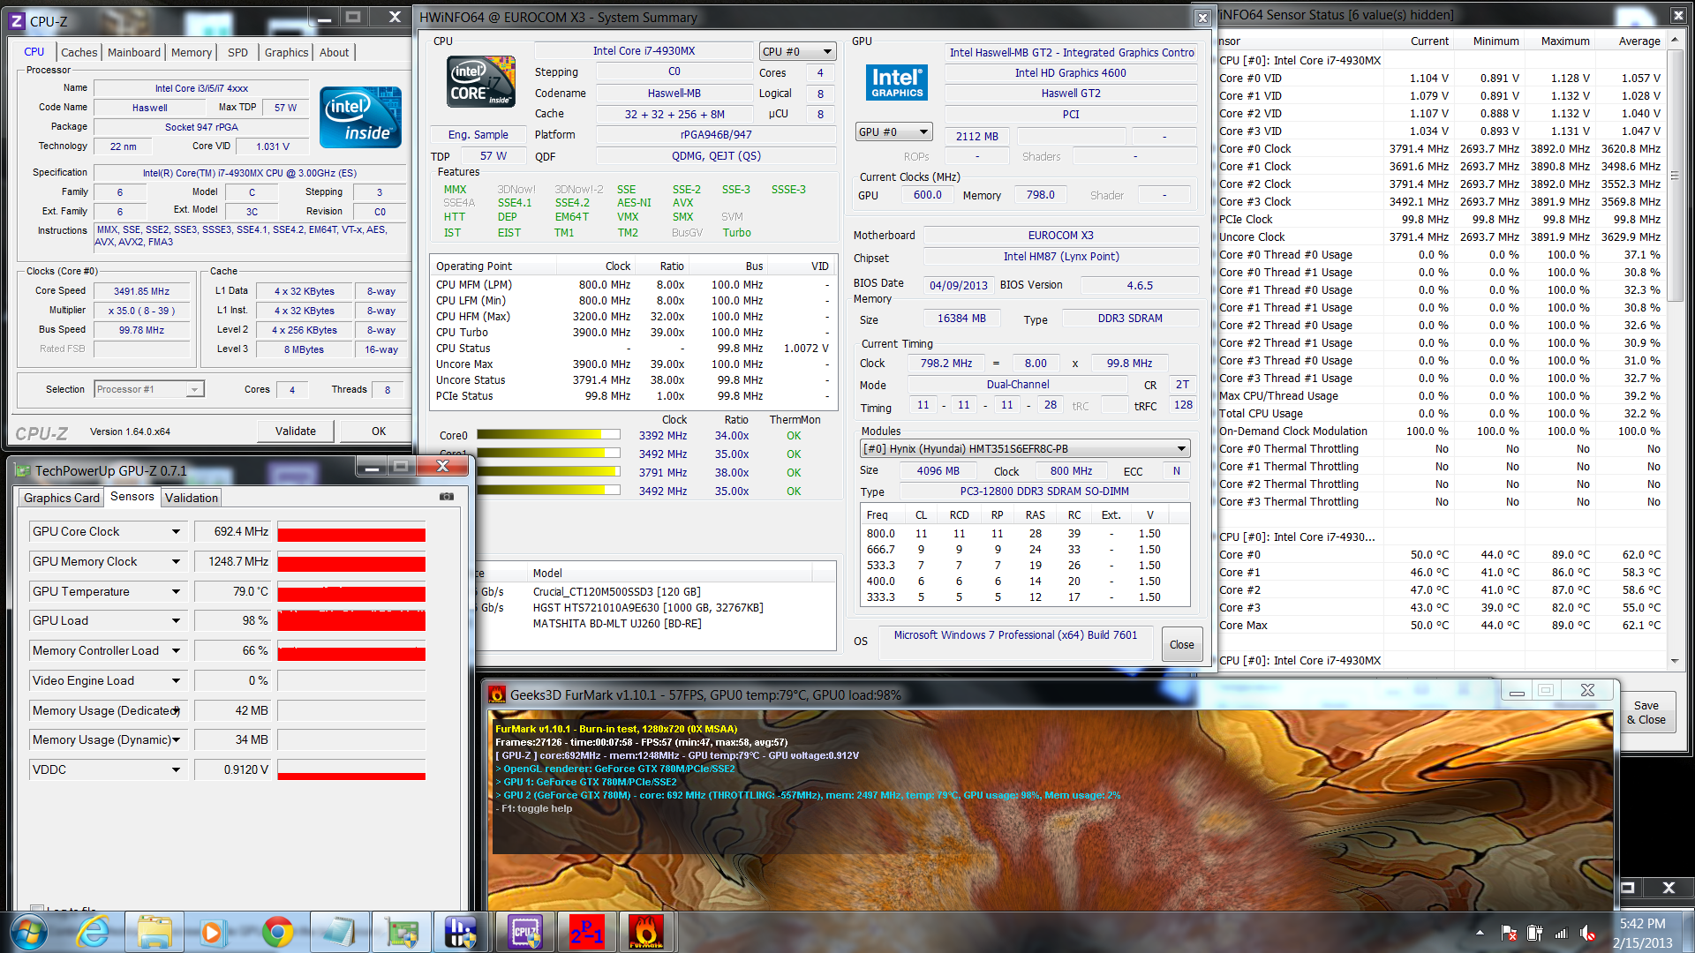Click the GPU Load red sensor graph
Screen dimensions: 1695x953
pos(351,621)
